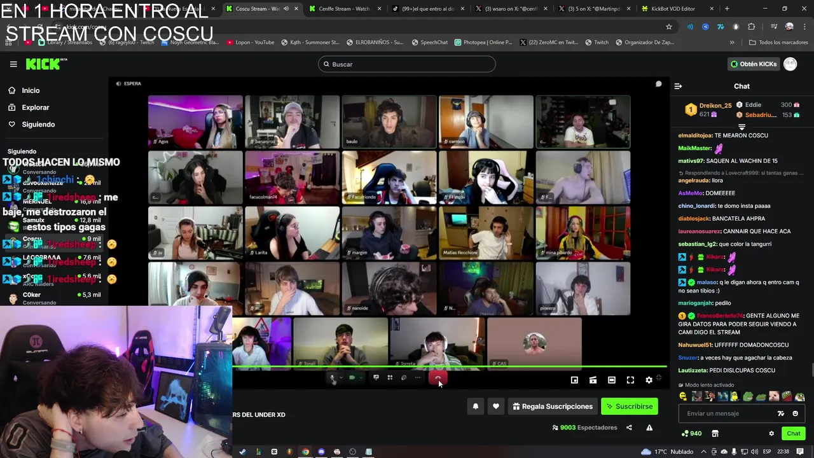The height and width of the screenshot is (458, 814).
Task: Open the shop icon beside 940 points
Action: click(715, 434)
